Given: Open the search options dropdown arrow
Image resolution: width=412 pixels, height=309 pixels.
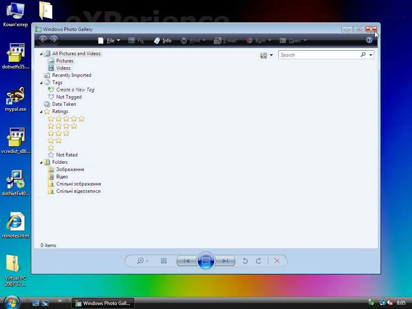Looking at the screenshot, I should (x=371, y=55).
